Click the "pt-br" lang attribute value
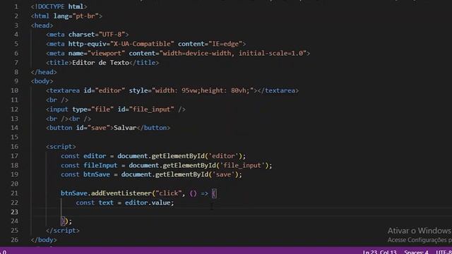452x254 pixels. pyautogui.click(x=85, y=16)
